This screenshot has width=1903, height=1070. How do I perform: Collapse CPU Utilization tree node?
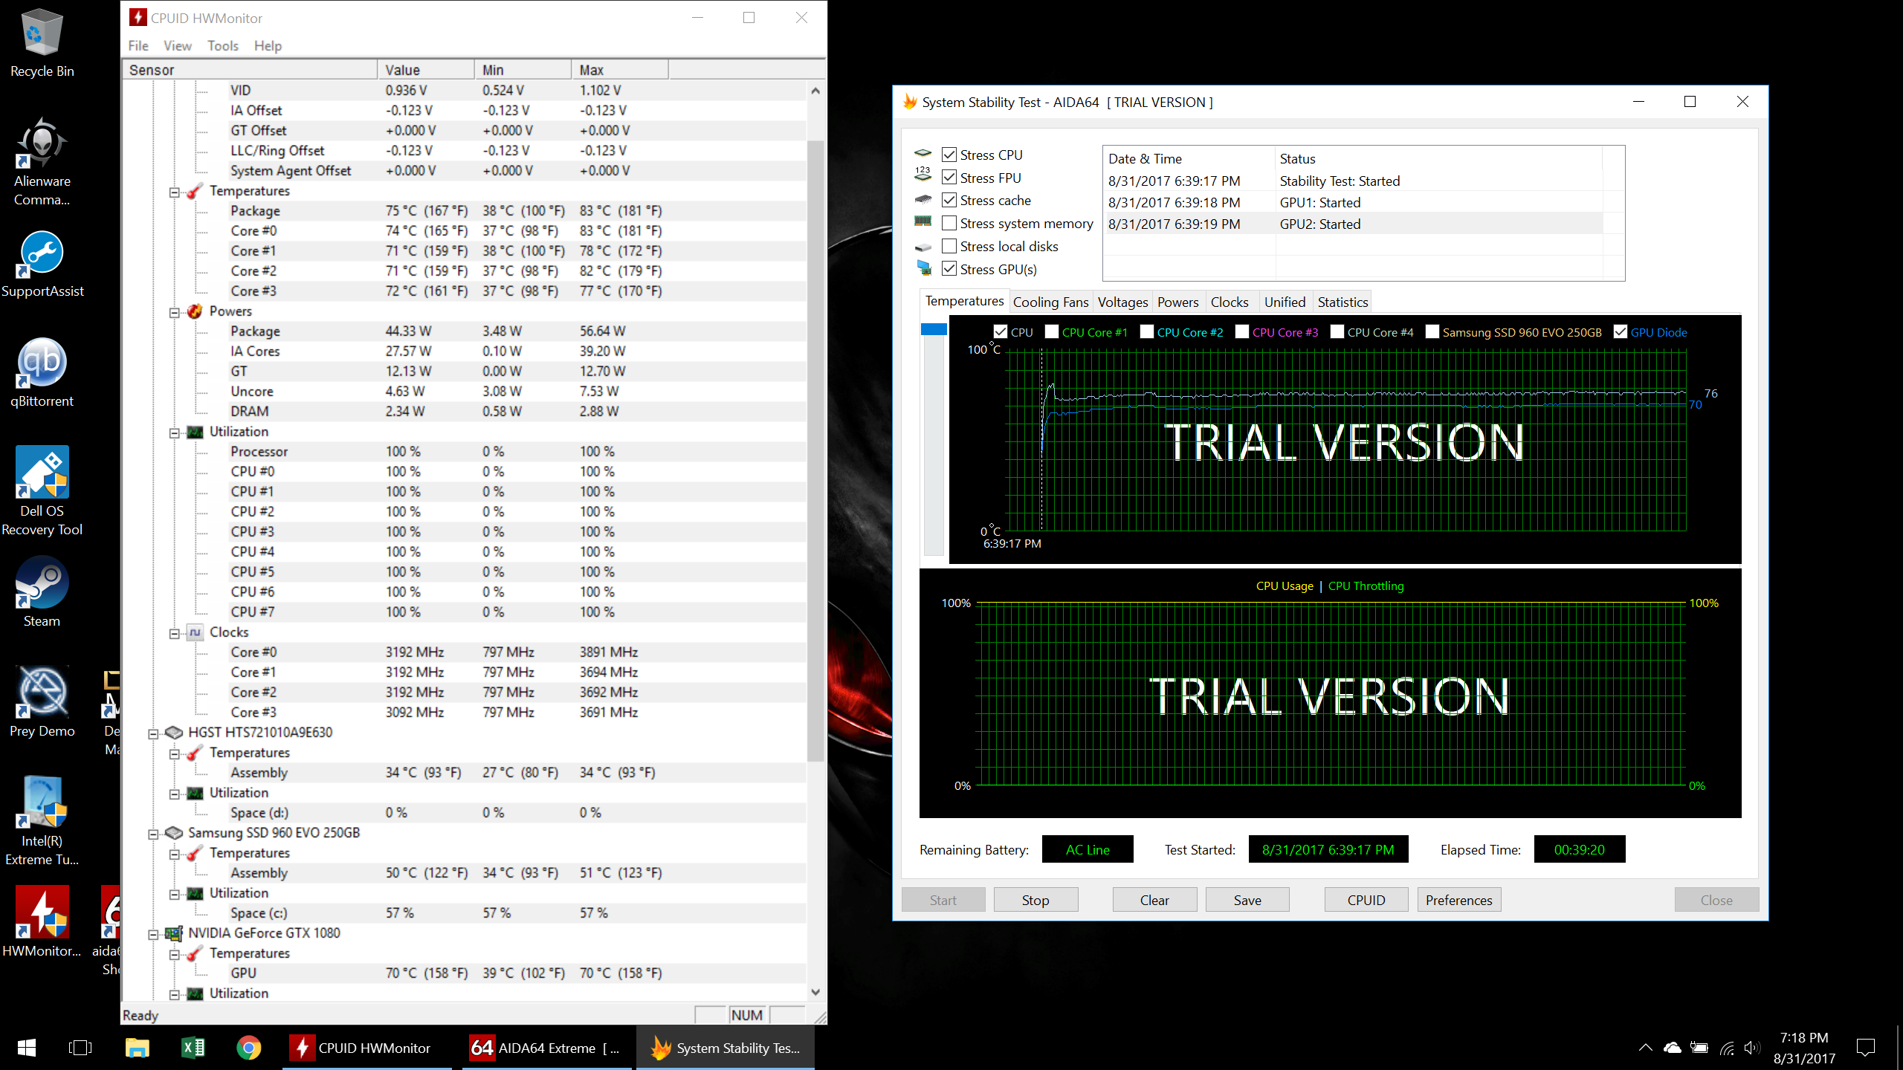(x=174, y=432)
